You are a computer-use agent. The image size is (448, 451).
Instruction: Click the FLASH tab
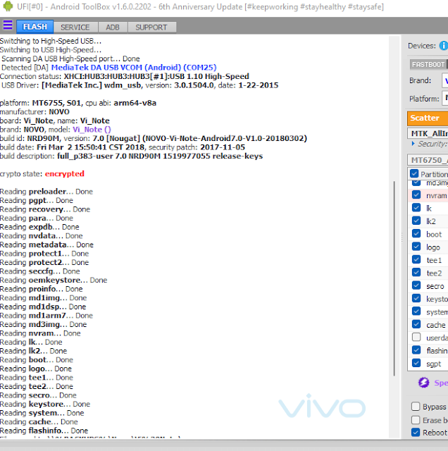[x=35, y=27]
